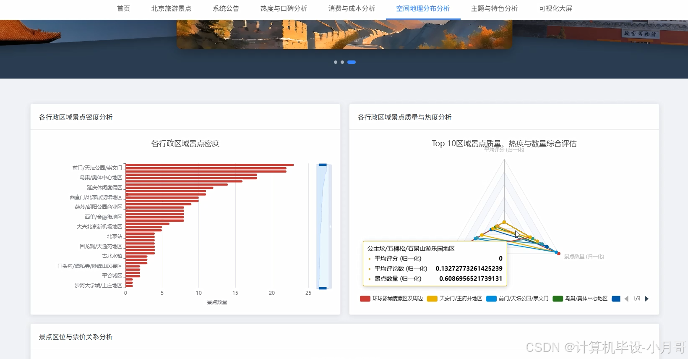Select the 空间地理分布分析 tab

point(423,8)
